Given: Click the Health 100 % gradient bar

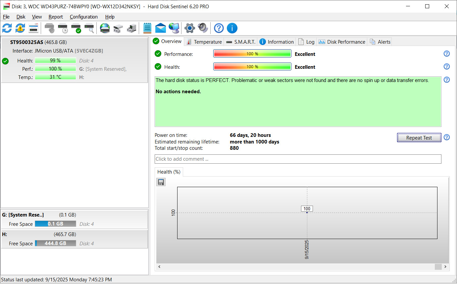Looking at the screenshot, I should [x=252, y=66].
